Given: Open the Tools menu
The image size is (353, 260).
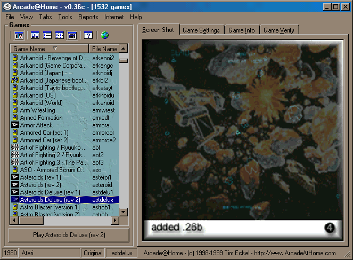Looking at the screenshot, I should tap(65, 17).
